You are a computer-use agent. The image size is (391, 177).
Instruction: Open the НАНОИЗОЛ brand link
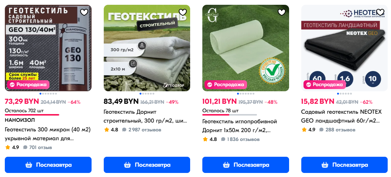tap(20, 120)
